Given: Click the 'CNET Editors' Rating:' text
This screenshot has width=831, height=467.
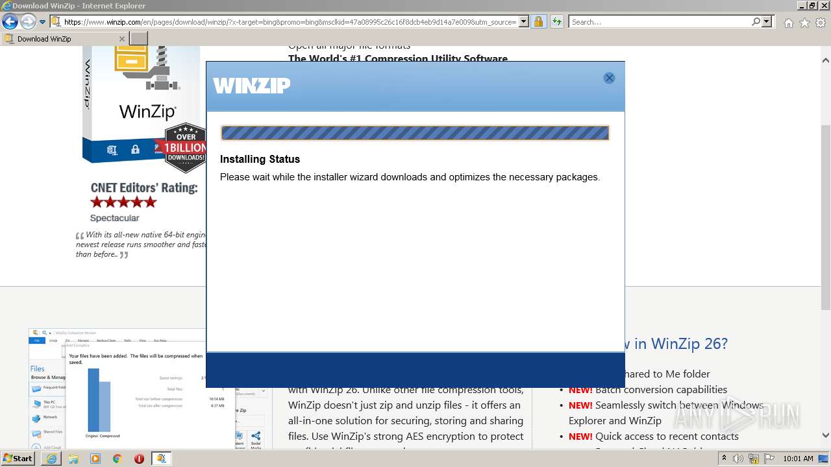Looking at the screenshot, I should point(144,187).
